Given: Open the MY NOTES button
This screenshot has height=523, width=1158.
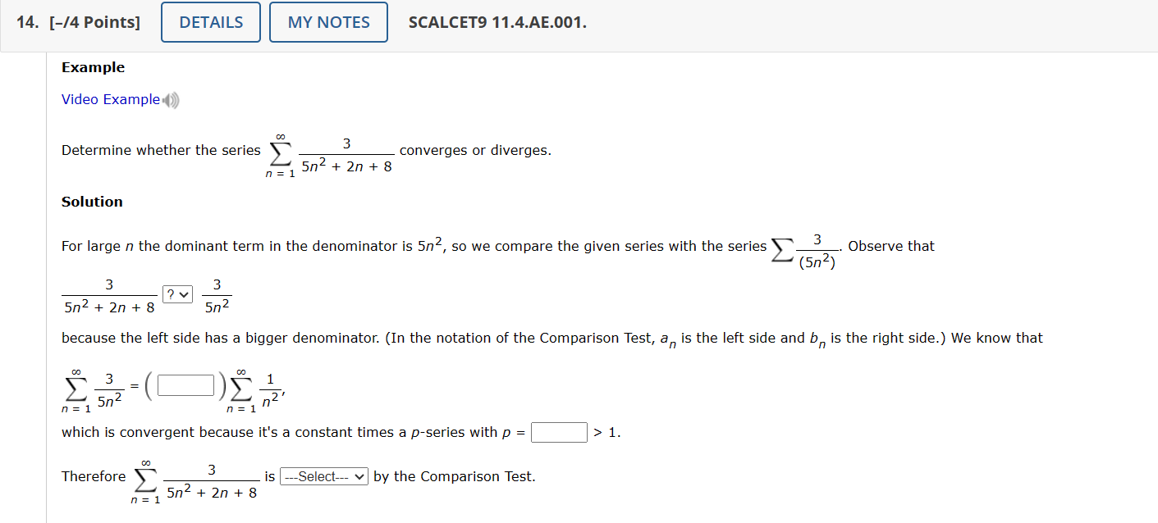Looking at the screenshot, I should 328,22.
